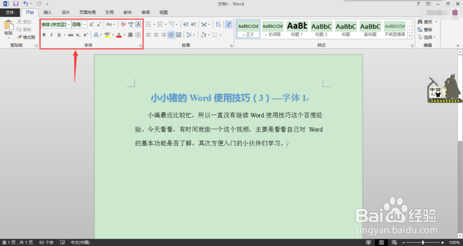
Task: Clear all formatting with the eraser icon
Action: click(x=123, y=25)
